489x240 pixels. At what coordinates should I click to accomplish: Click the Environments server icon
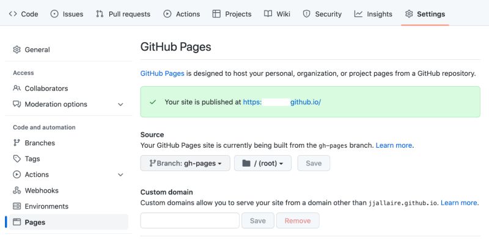(17, 206)
